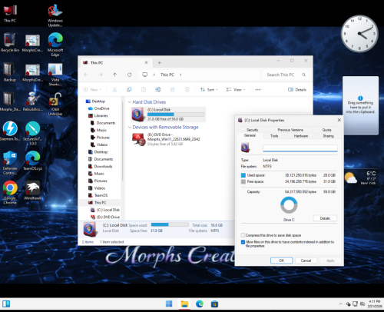Screen dimensions: 384x312
Task: Toggle the Details pane button
Action: point(297,90)
